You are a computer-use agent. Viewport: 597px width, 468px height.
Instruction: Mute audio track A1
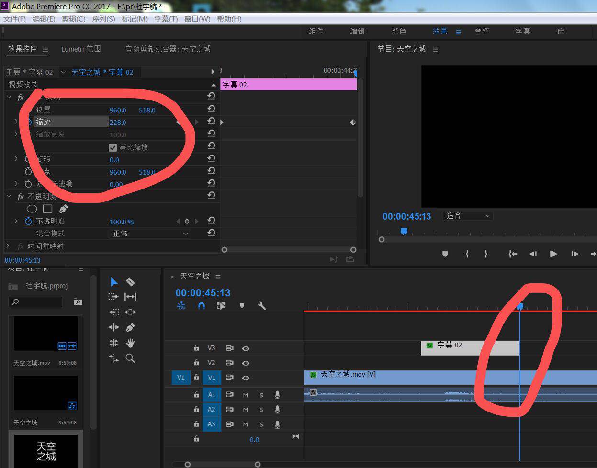pos(246,395)
